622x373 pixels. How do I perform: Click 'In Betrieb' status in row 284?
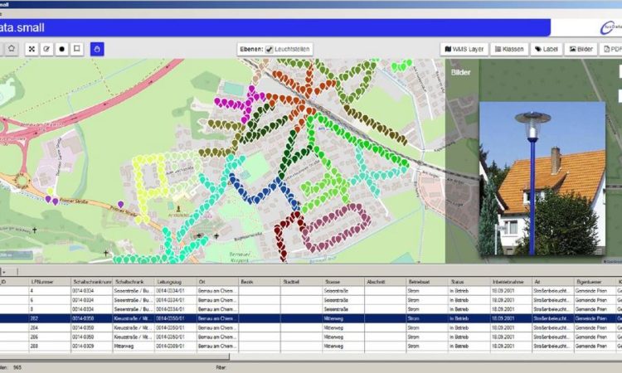469,327
